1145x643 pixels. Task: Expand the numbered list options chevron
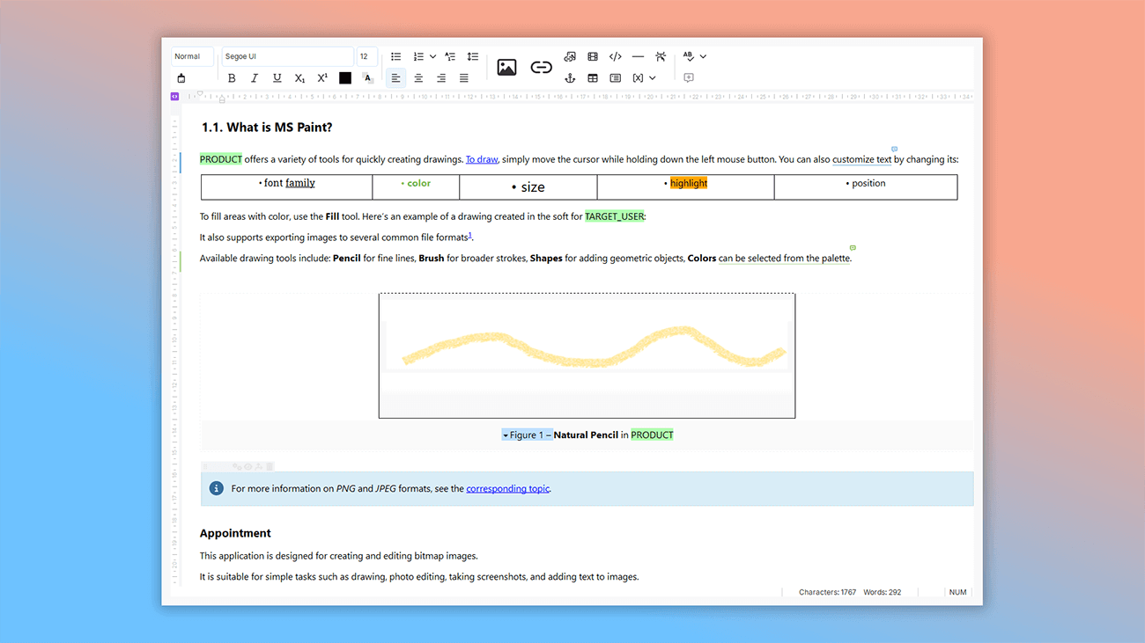pyautogui.click(x=432, y=56)
